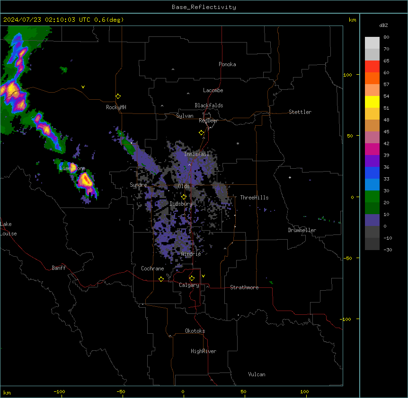Click the Banff label

(x=59, y=268)
